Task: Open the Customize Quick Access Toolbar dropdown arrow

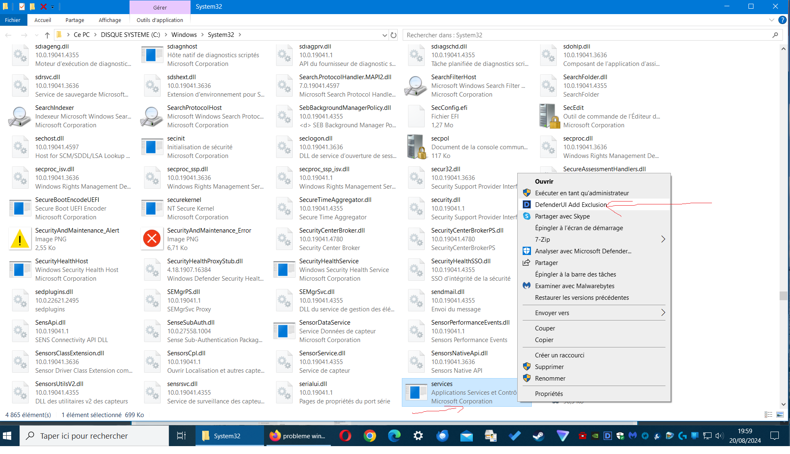Action: pos(53,7)
